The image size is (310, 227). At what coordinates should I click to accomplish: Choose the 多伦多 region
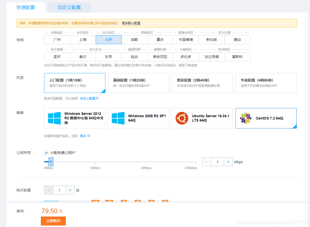[186, 57]
